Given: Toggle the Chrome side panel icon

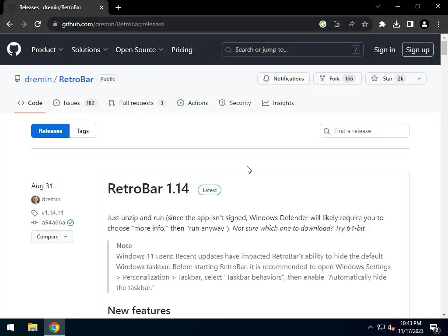Looking at the screenshot, I should pos(410,24).
